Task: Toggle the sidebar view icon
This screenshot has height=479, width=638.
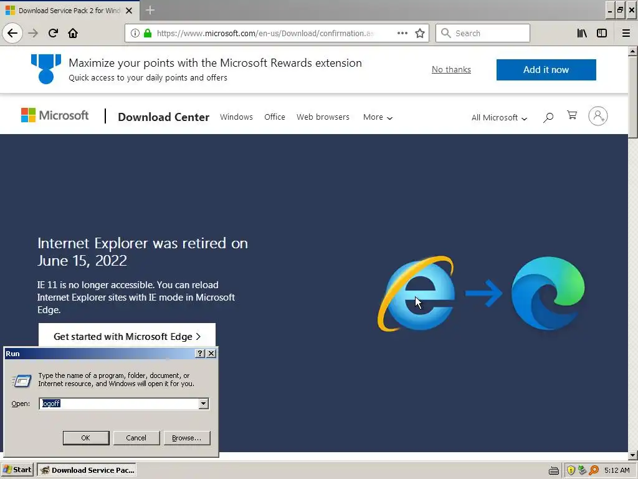Action: click(602, 33)
